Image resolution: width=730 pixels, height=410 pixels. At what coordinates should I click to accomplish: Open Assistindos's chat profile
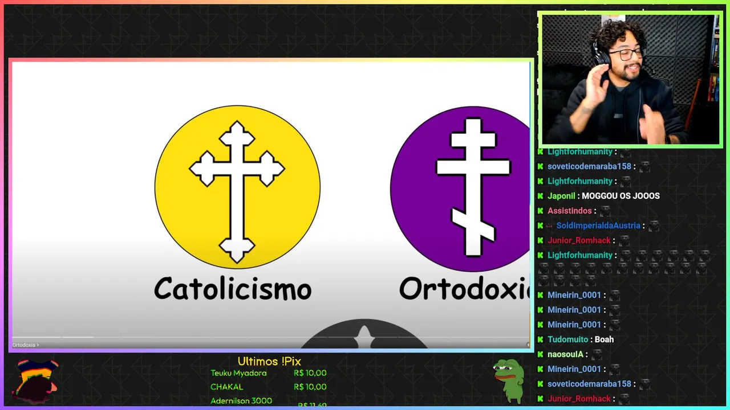(570, 211)
